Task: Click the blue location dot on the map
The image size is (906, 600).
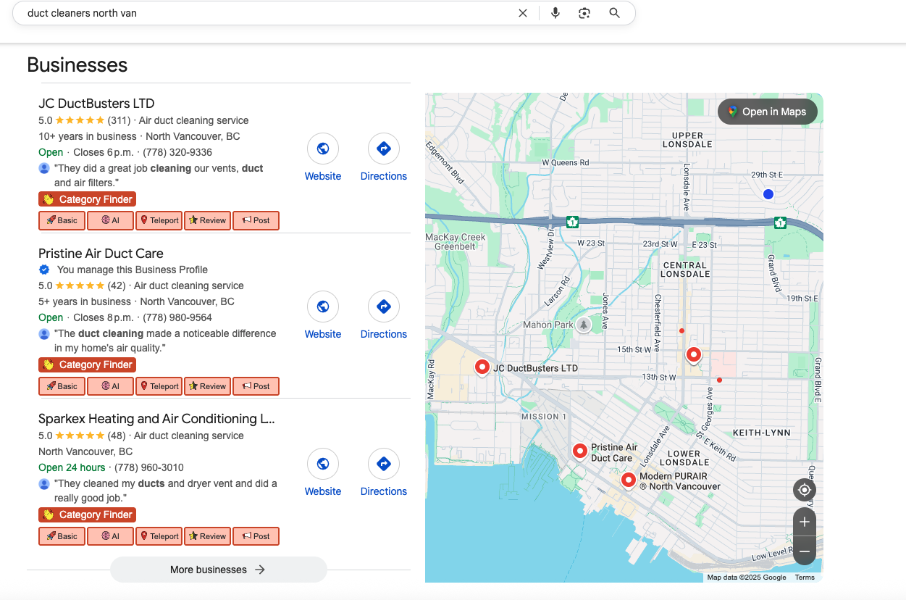Action: [768, 194]
